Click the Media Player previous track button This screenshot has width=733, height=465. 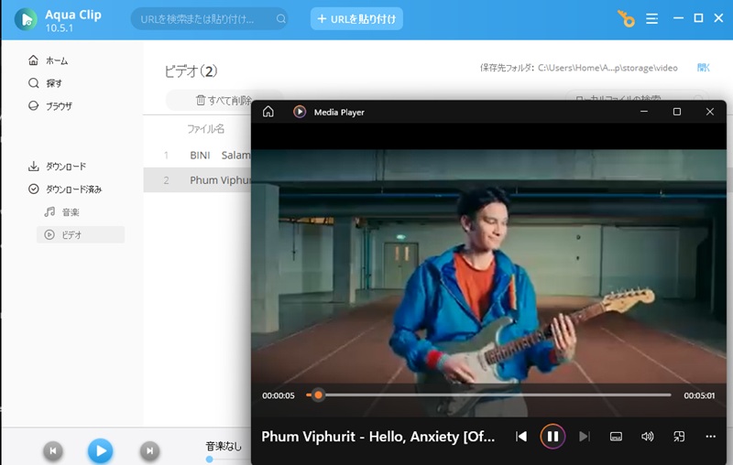point(520,436)
